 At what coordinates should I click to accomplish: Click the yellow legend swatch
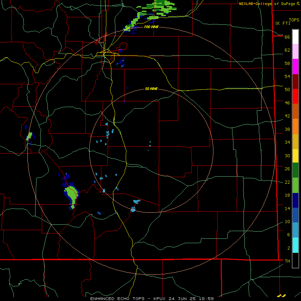(x=295, y=156)
